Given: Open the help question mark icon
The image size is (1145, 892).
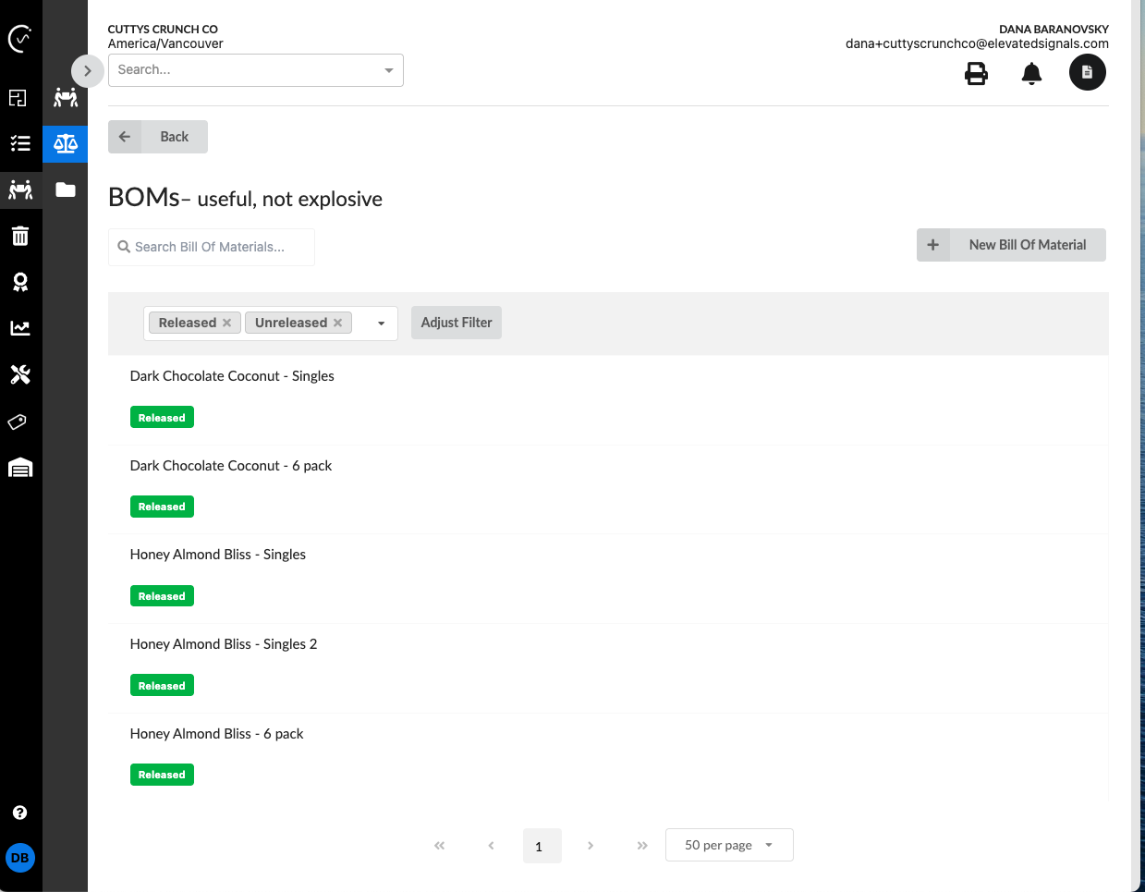Looking at the screenshot, I should pyautogui.click(x=20, y=812).
